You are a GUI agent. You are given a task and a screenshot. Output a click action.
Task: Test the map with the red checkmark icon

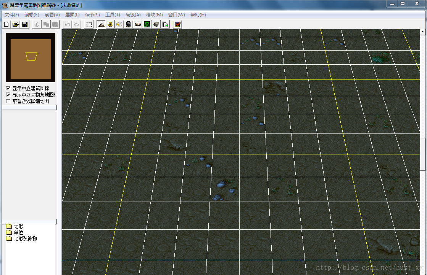(177, 24)
